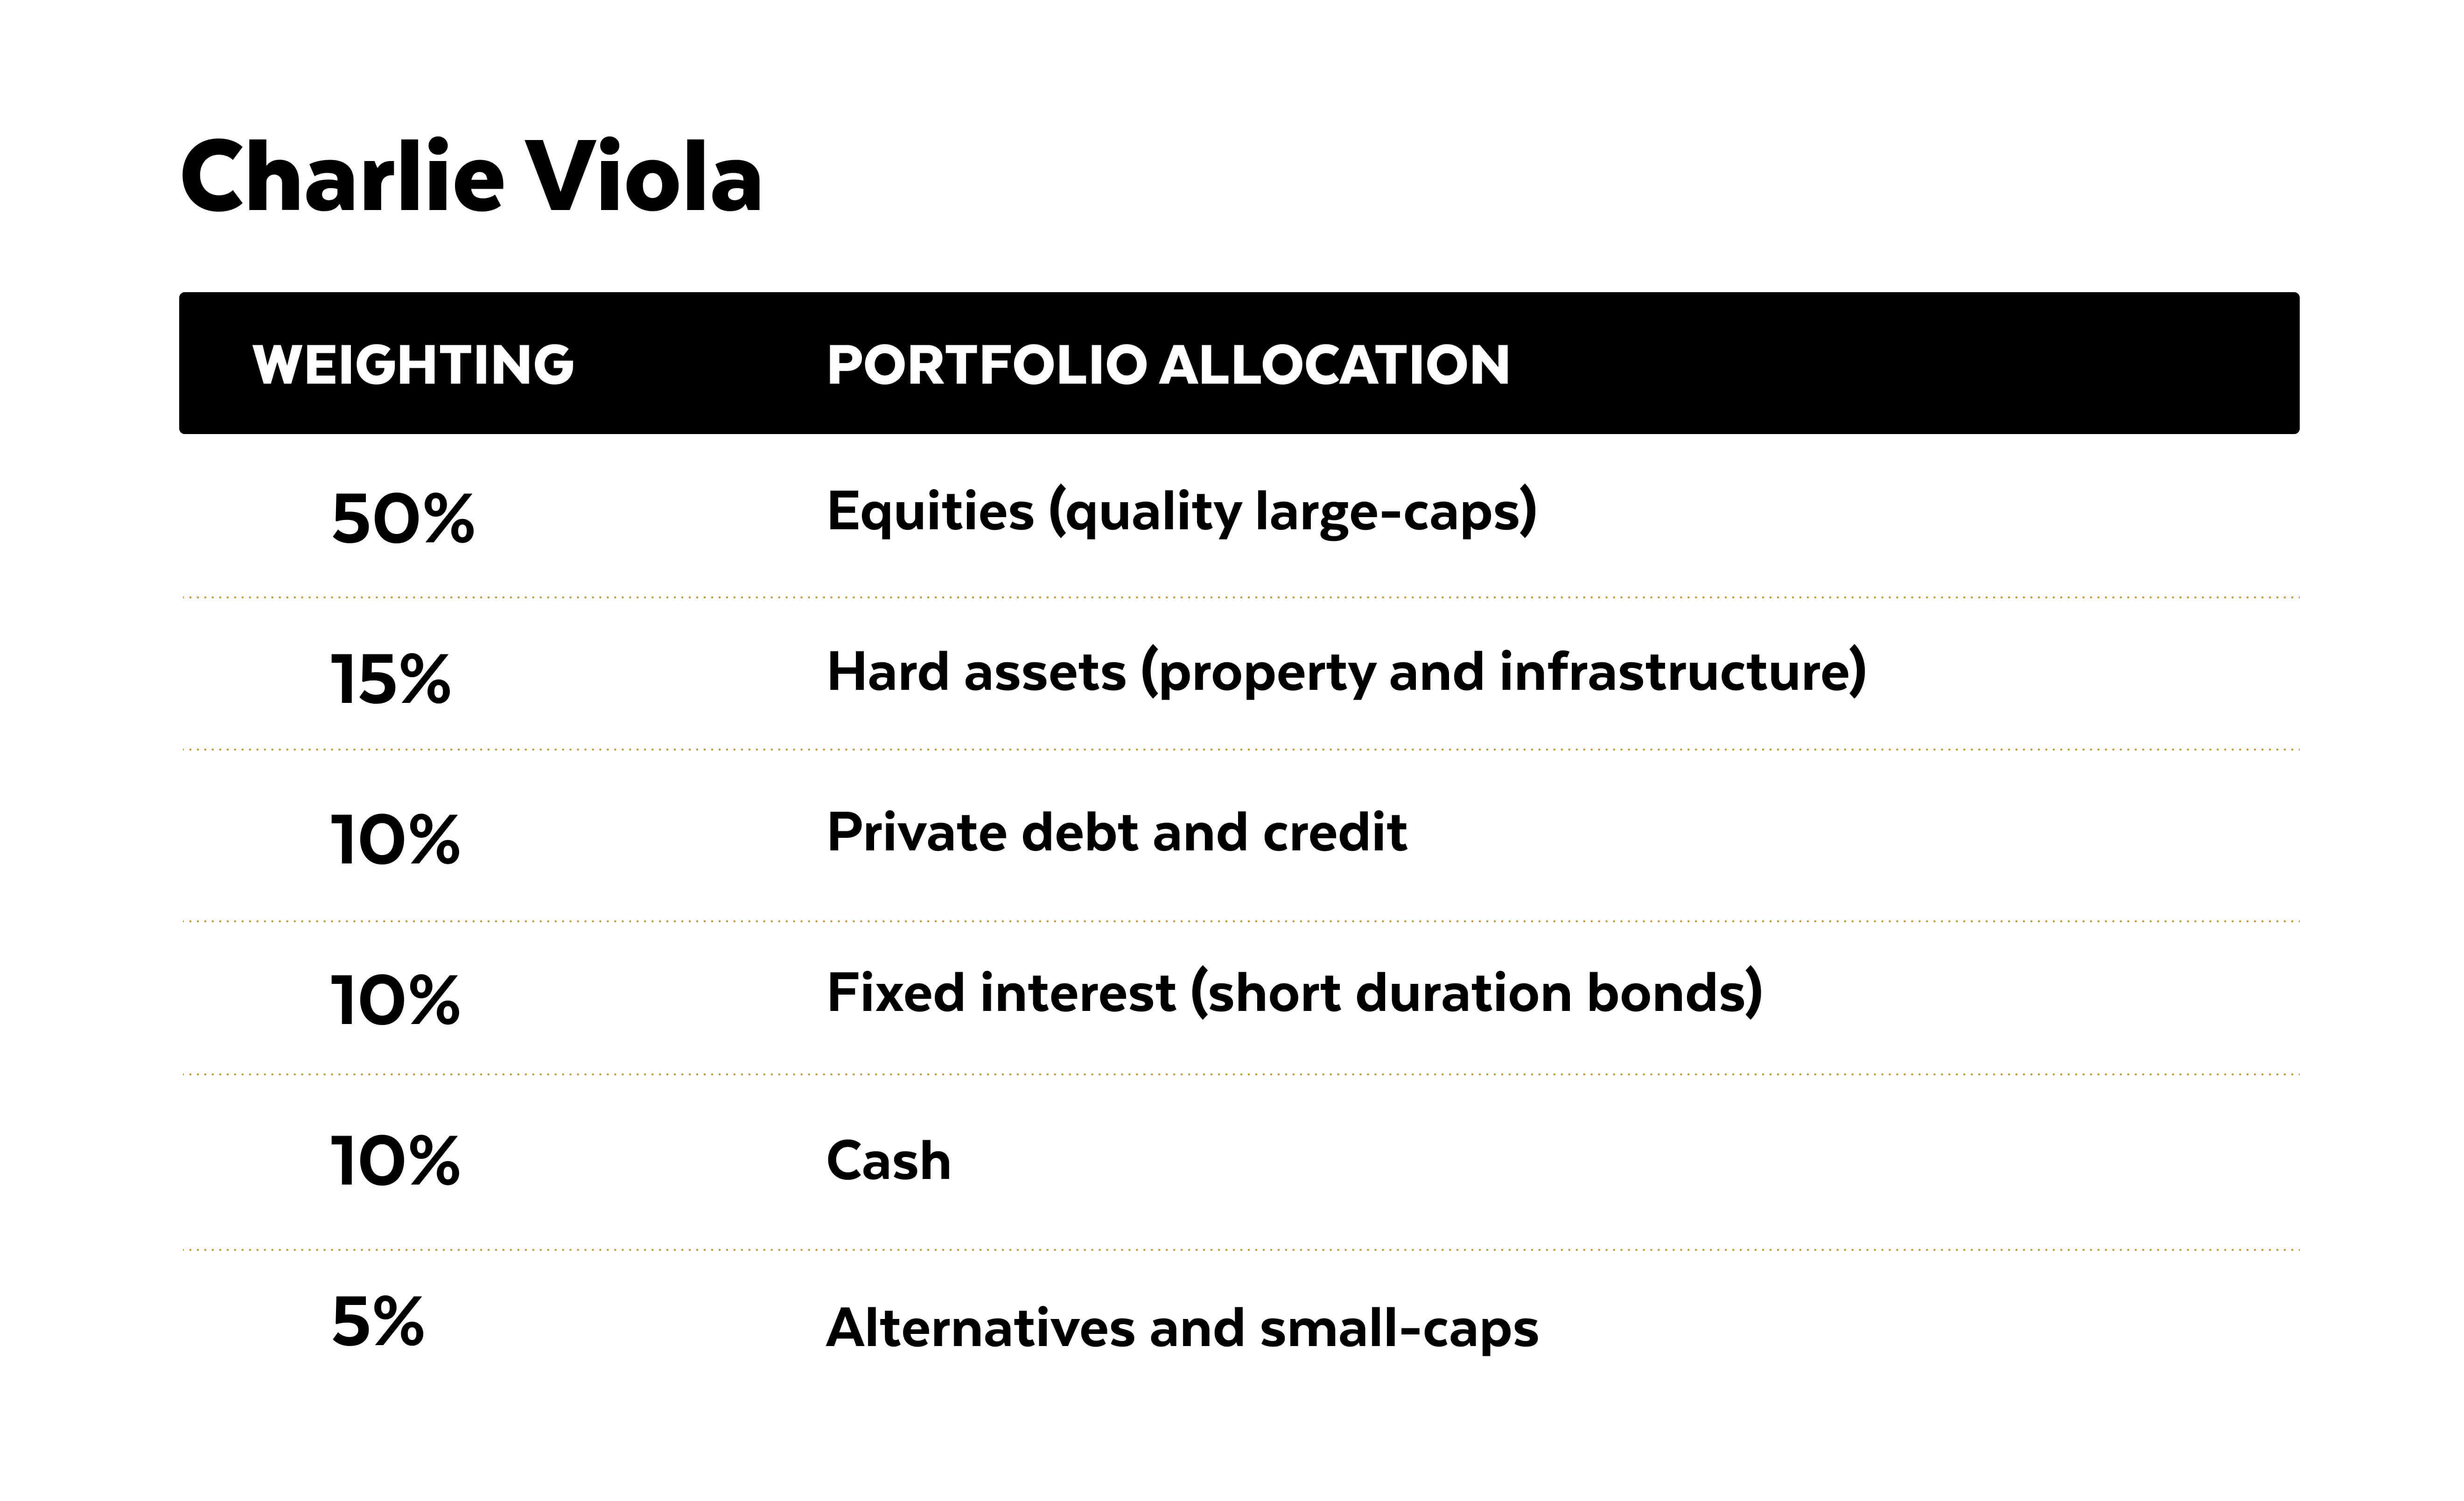
Task: Click the Charlie Viola title heading
Action: (471, 178)
